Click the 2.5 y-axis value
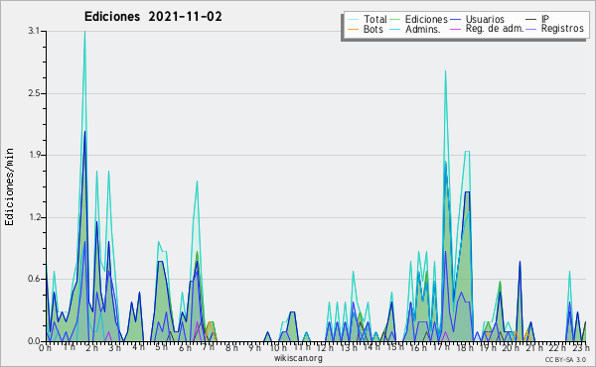This screenshot has height=367, width=596. click(34, 93)
